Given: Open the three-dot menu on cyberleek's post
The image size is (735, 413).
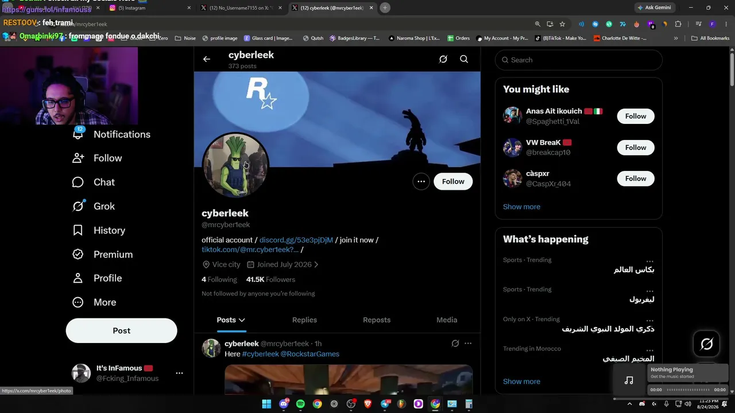Looking at the screenshot, I should (x=468, y=344).
